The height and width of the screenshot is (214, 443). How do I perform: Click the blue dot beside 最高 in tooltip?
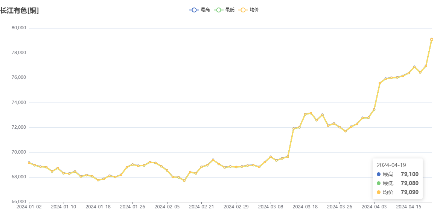tap(379, 174)
